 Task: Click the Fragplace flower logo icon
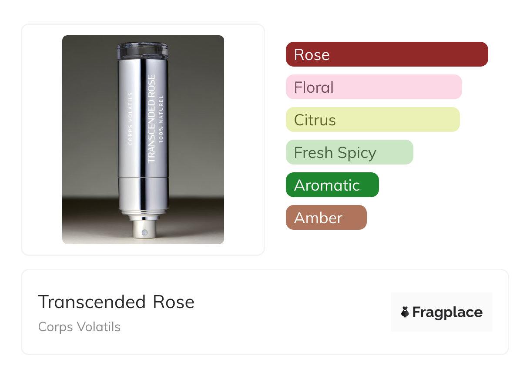coord(405,312)
